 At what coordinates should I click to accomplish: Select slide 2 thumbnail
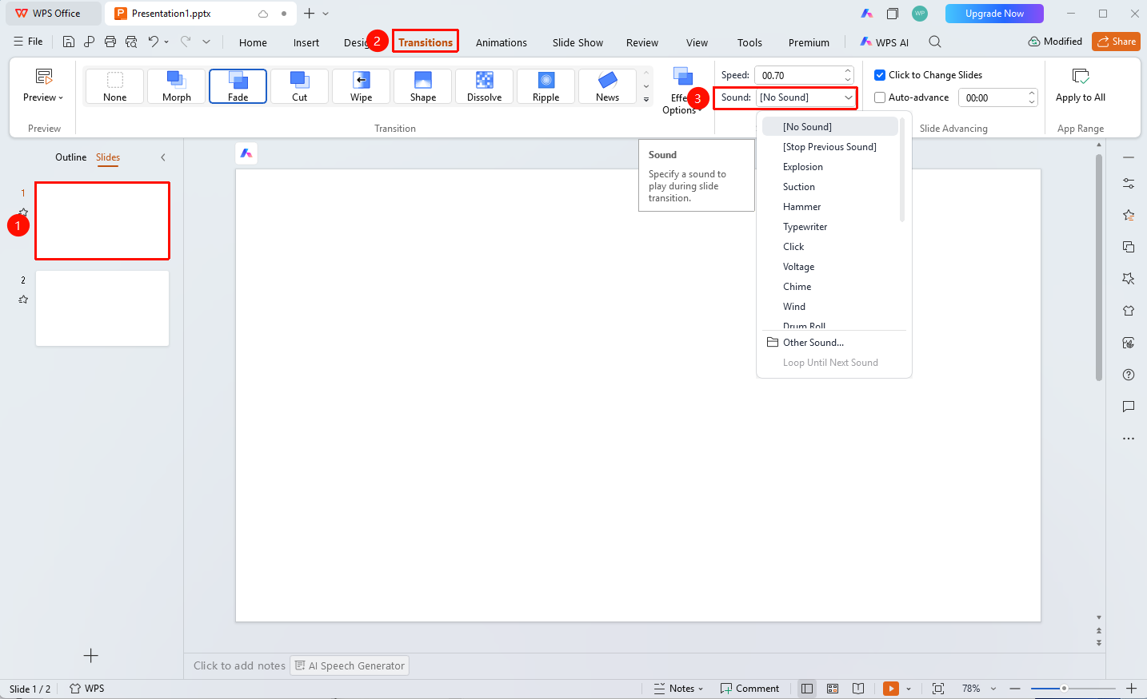click(x=102, y=308)
